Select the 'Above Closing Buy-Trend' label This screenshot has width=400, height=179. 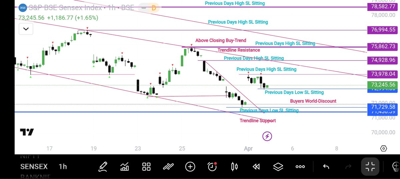(x=221, y=41)
